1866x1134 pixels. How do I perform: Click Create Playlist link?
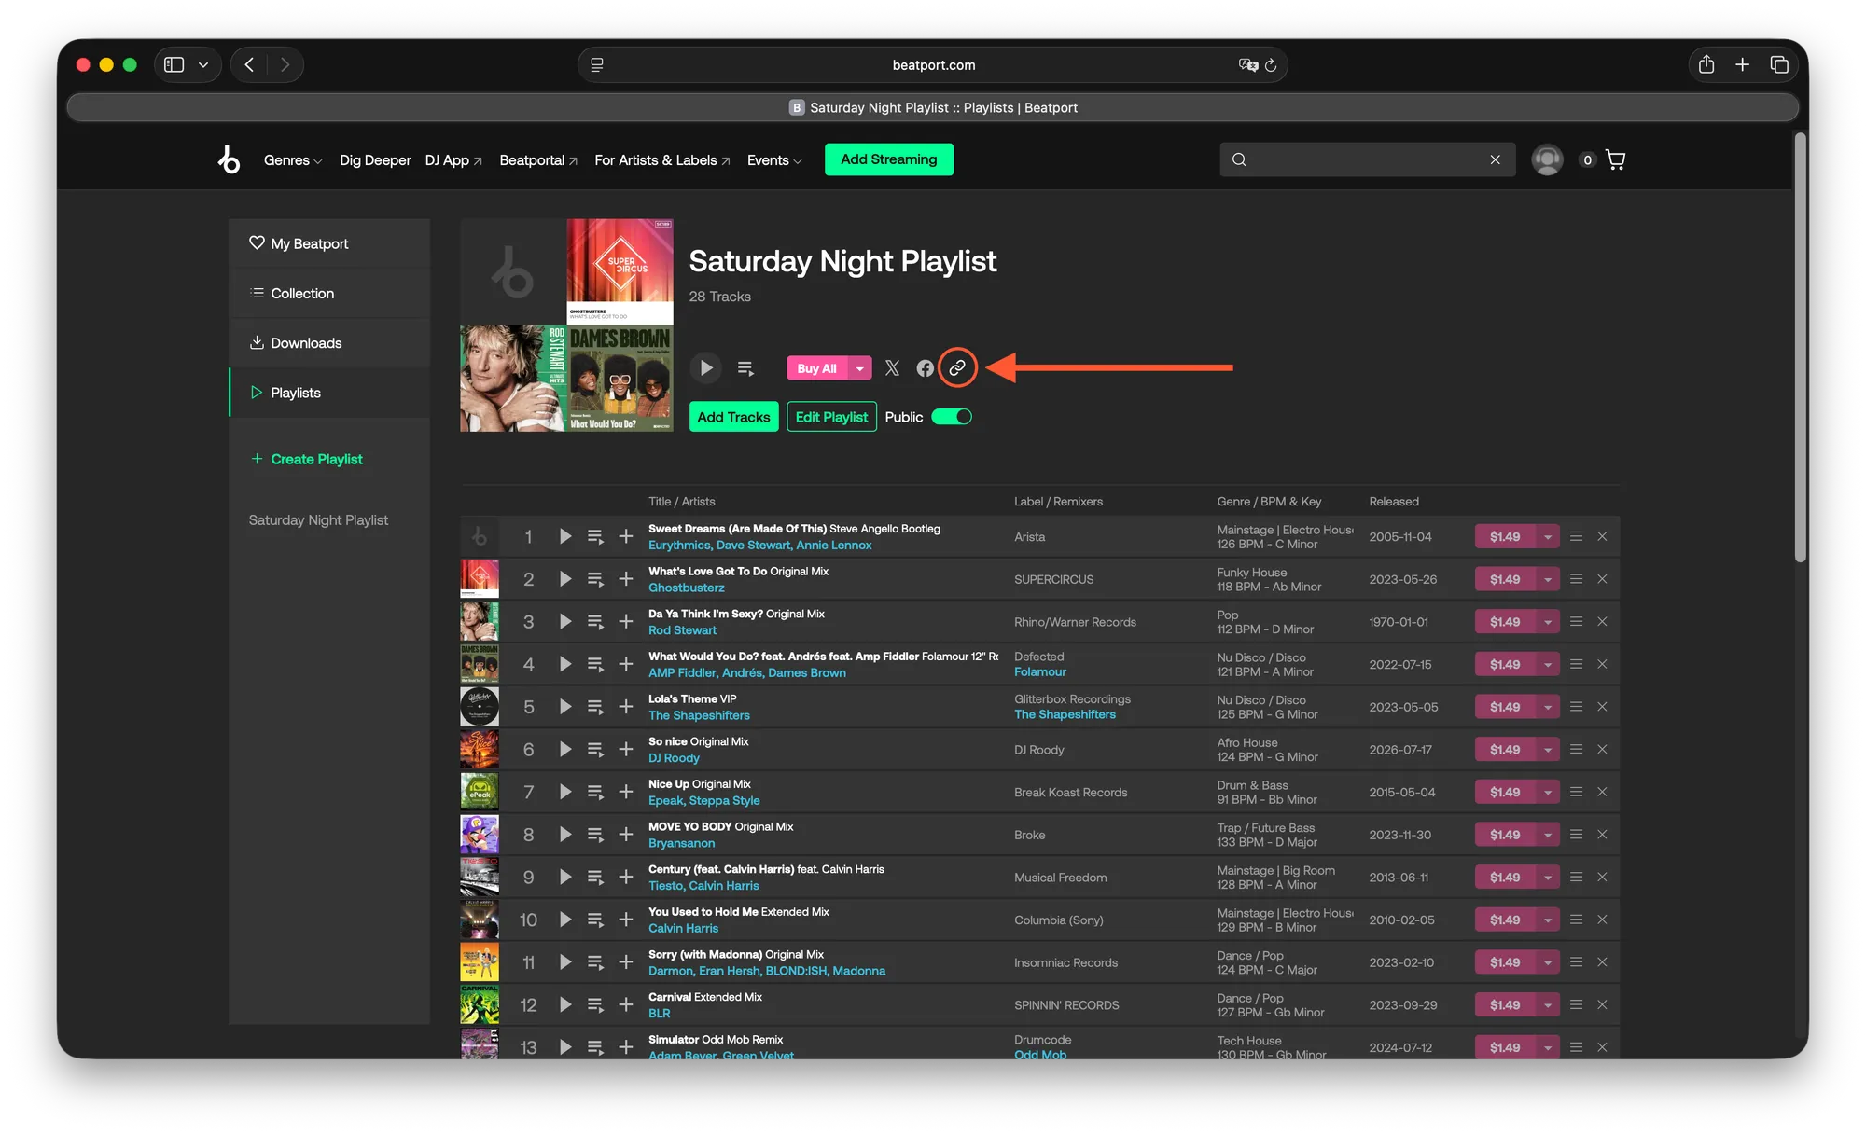307,459
